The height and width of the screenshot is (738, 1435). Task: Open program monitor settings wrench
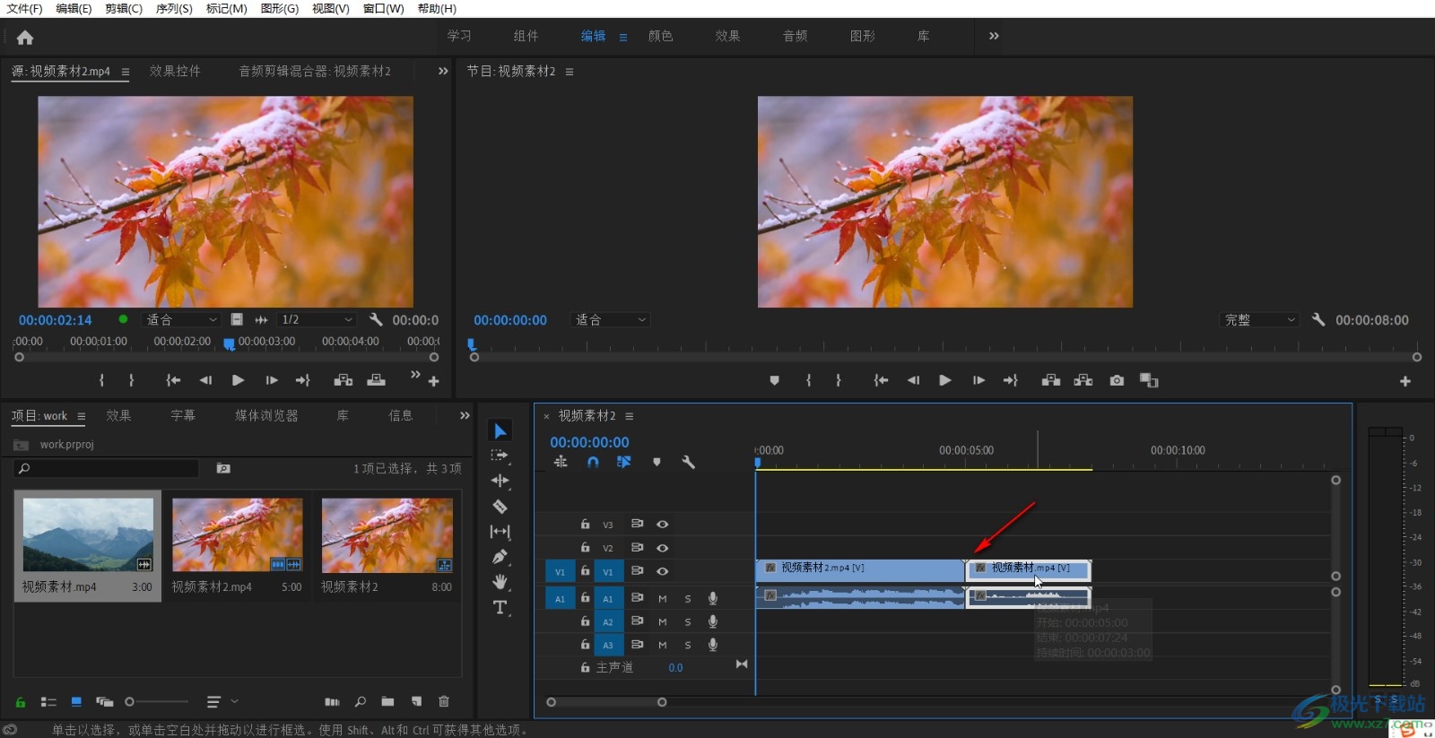(x=1318, y=319)
